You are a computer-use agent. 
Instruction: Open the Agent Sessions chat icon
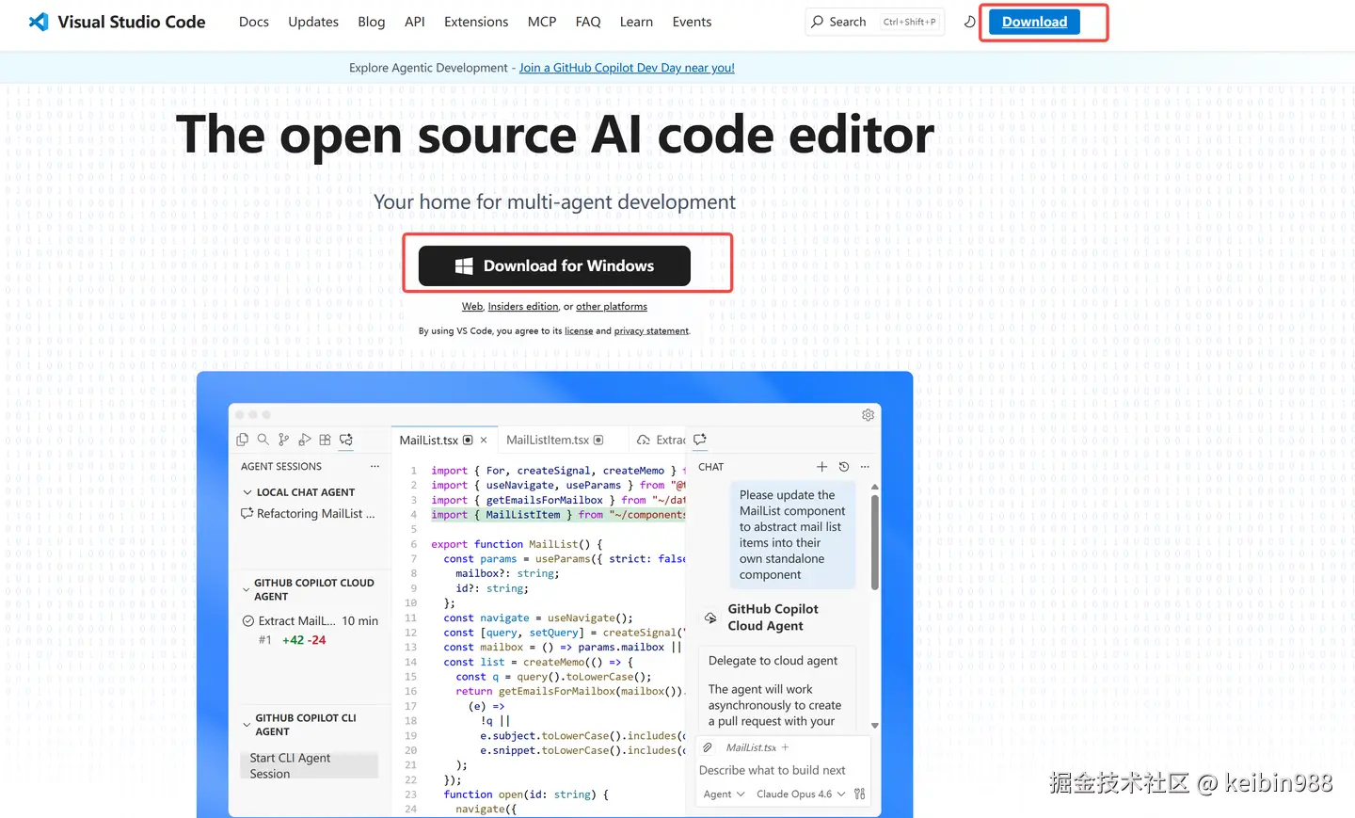pos(346,440)
